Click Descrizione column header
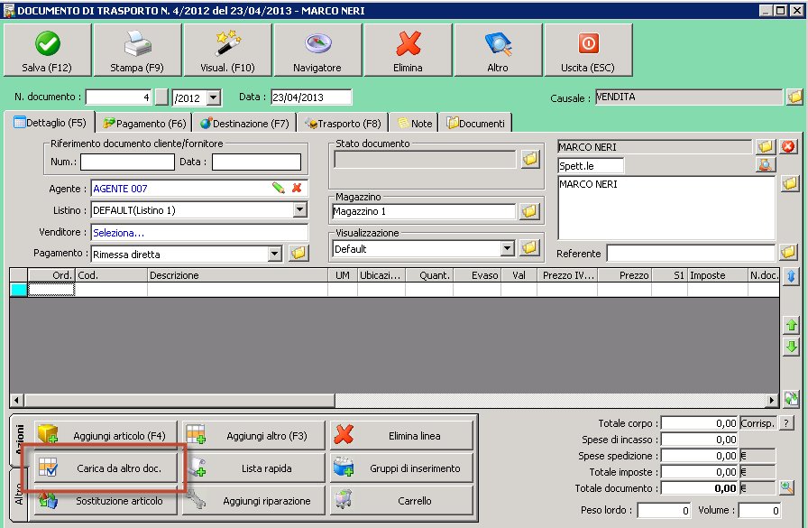Image resolution: width=808 pixels, height=528 pixels. click(x=237, y=275)
